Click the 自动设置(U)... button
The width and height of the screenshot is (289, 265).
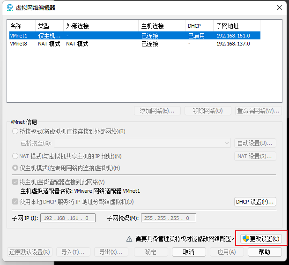(255, 143)
